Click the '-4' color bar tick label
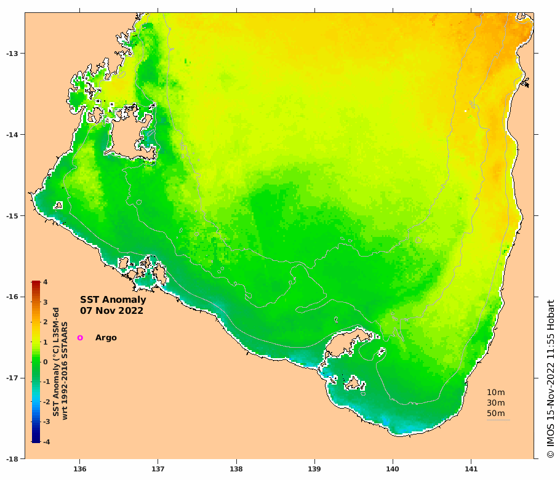 coord(46,442)
